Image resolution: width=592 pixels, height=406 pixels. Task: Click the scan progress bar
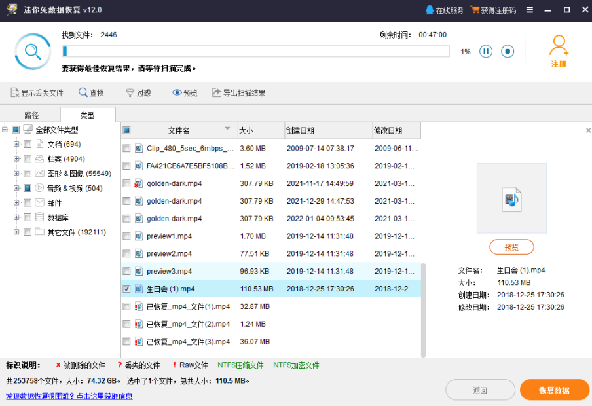255,51
